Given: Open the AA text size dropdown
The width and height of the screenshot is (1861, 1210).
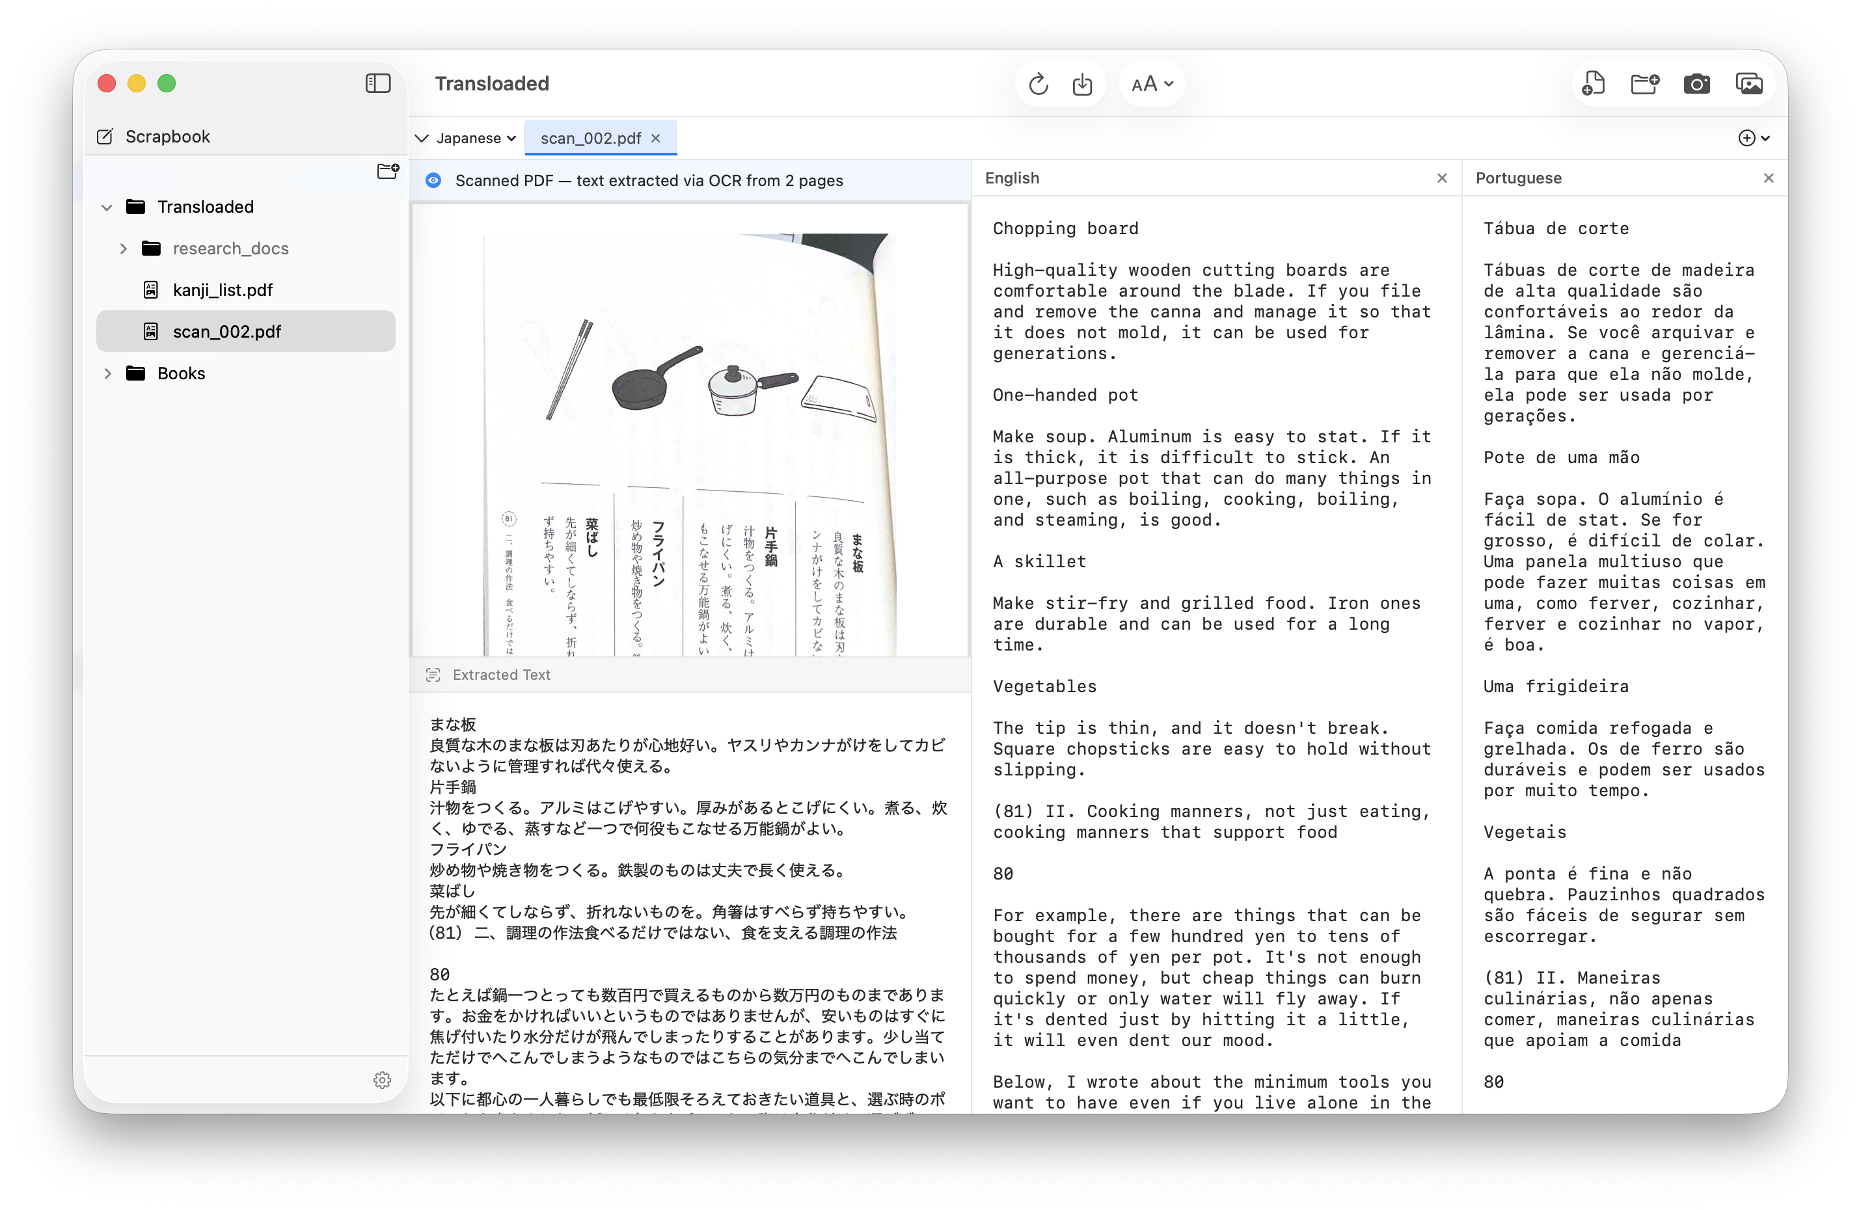Looking at the screenshot, I should (1151, 83).
